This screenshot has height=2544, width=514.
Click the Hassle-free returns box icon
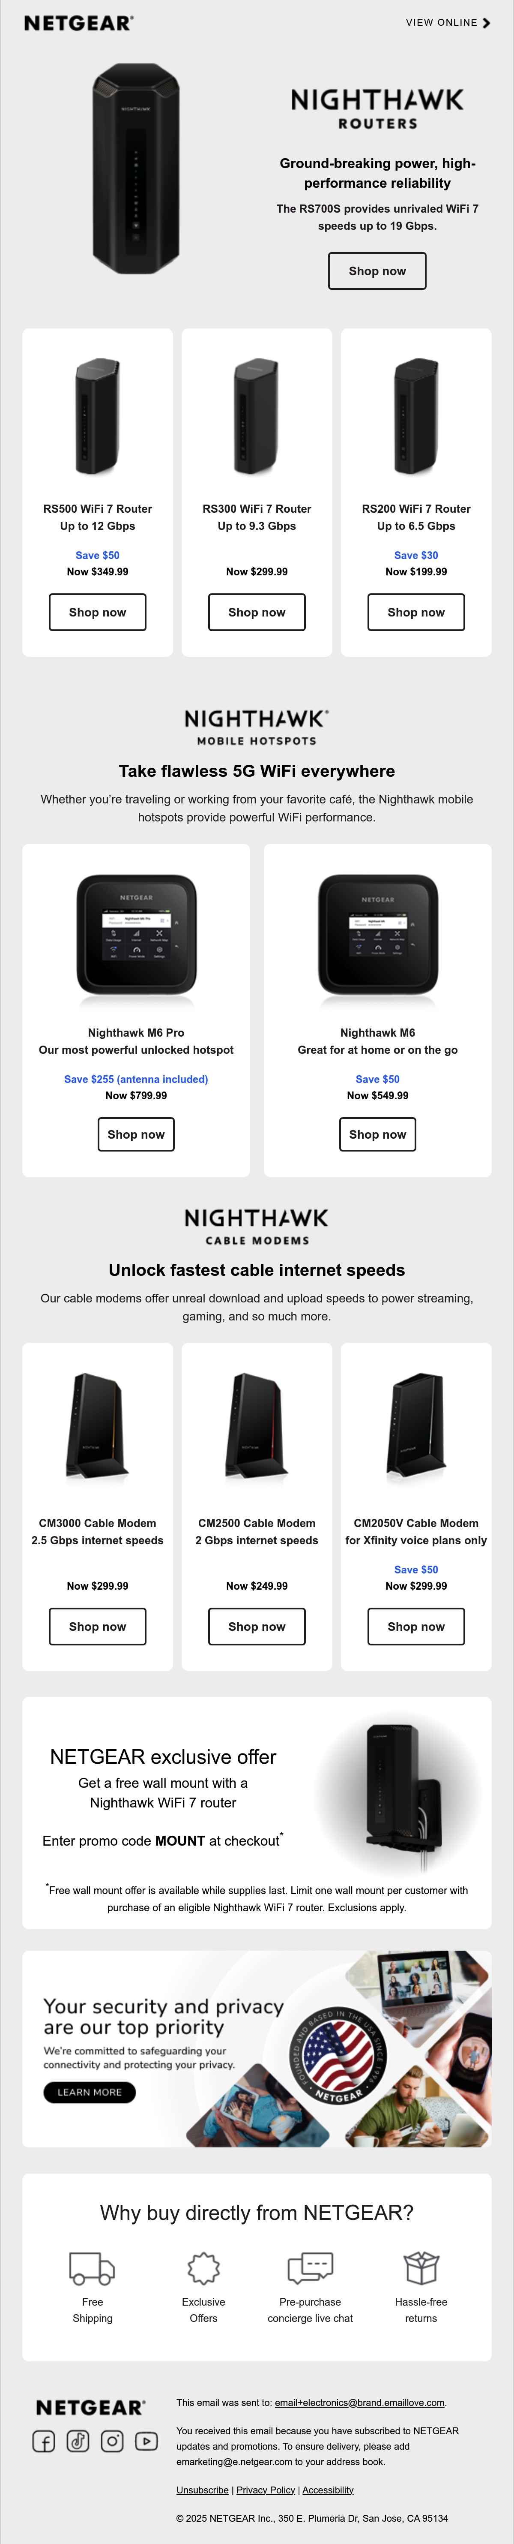click(421, 2268)
